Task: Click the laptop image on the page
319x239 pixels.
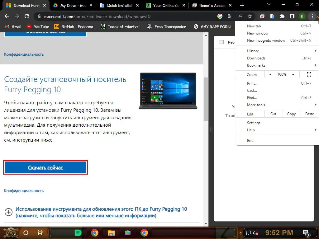Action: 168,91
